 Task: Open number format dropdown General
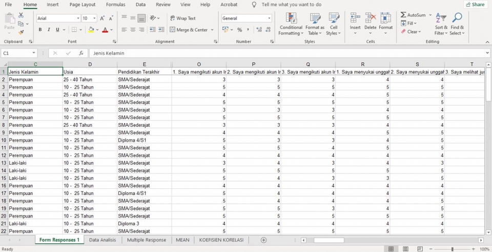269,18
